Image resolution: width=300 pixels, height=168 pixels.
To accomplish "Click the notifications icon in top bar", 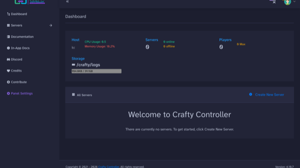I will point(274,2).
